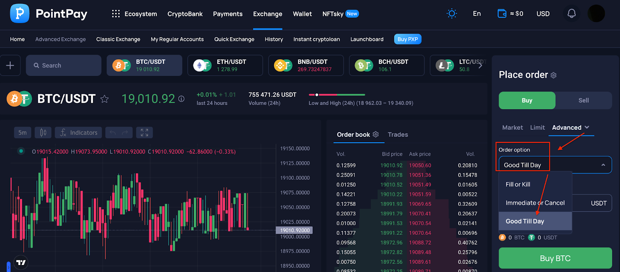620x272 pixels.
Task: Choose Fill or Kill option
Action: [x=535, y=184]
